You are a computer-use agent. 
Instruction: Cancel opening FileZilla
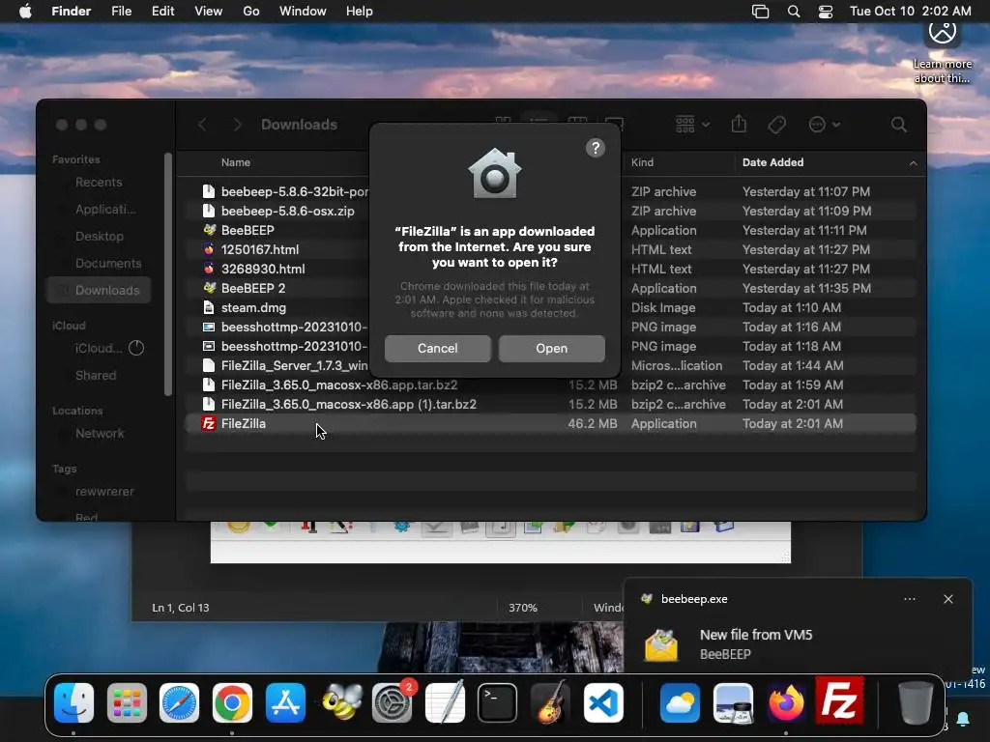438,348
